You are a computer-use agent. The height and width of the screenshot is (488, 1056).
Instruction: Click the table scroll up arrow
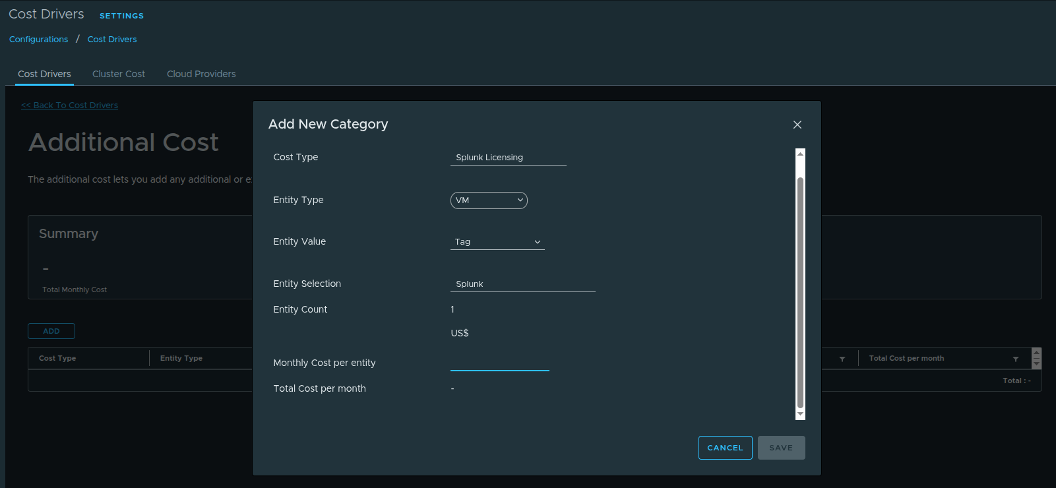click(x=1036, y=353)
